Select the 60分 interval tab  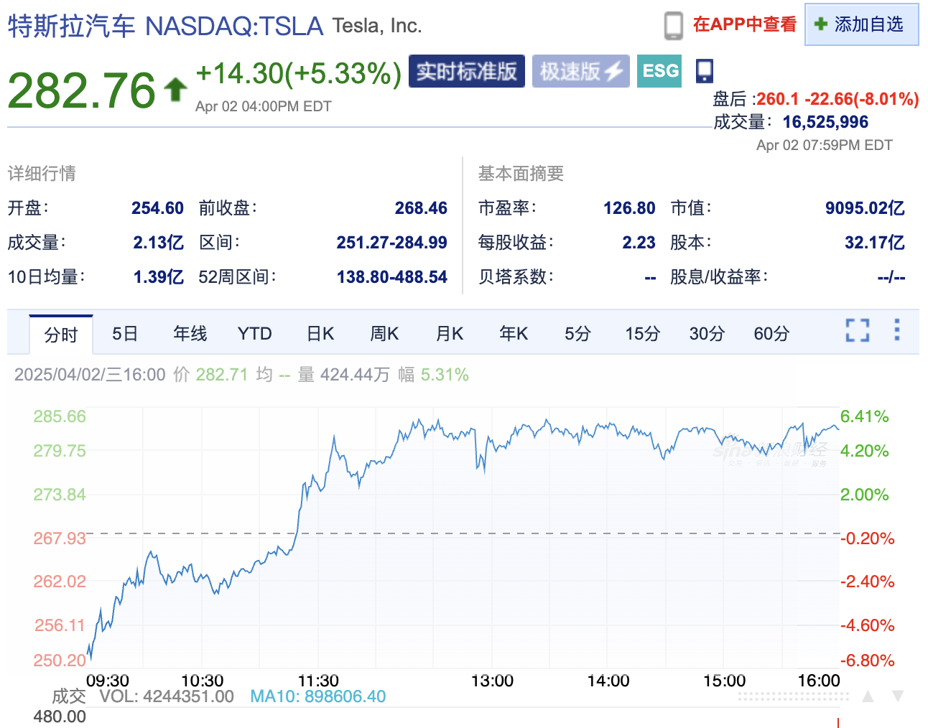coord(771,334)
